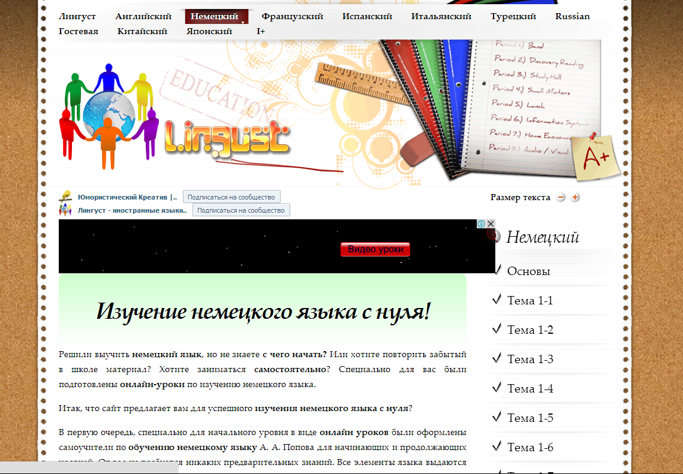The width and height of the screenshot is (683, 474).
Task: Open Тема 1-6 in the sidebar
Action: 530,448
